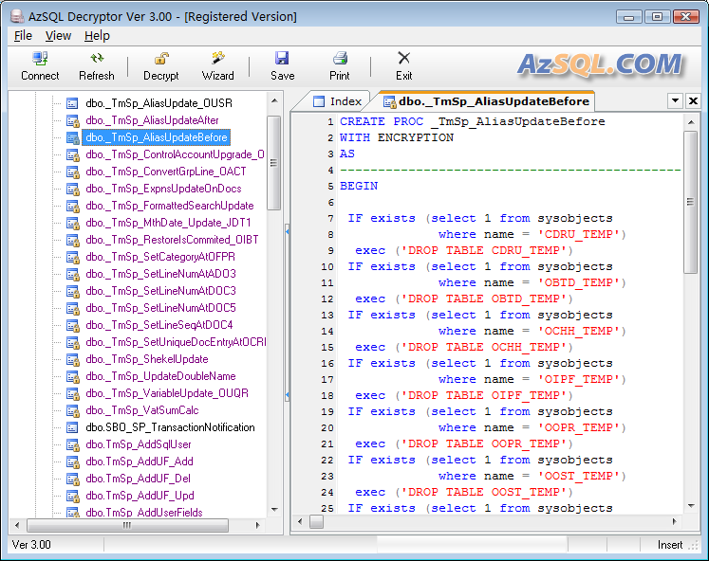Select dbo.TmSp_AddUF_Upd procedure
The width and height of the screenshot is (709, 561).
pos(140,496)
